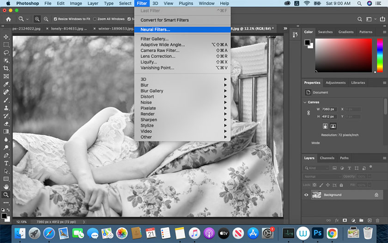This screenshot has height=243, width=388.
Task: Toggle lock image pixels brush icon
Action: click(321, 185)
